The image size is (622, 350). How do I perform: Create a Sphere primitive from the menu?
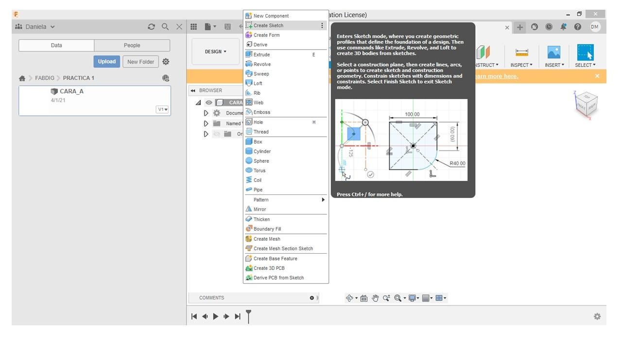[x=286, y=161]
